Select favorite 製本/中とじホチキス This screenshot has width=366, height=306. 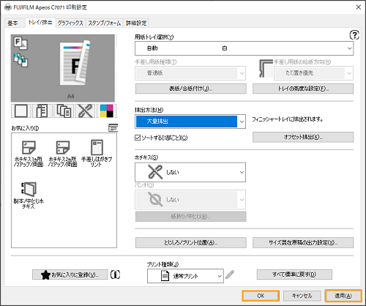[29, 195]
